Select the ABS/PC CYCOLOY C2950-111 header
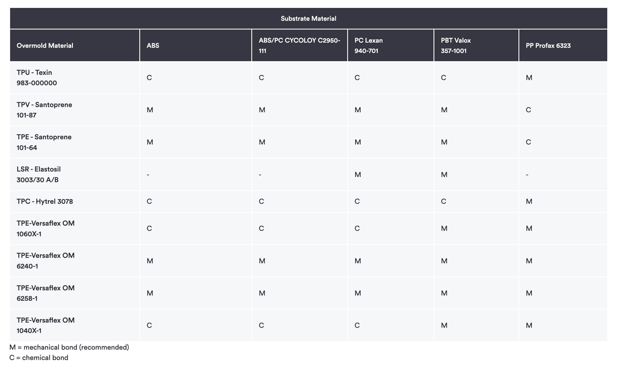The height and width of the screenshot is (366, 619). [x=299, y=45]
